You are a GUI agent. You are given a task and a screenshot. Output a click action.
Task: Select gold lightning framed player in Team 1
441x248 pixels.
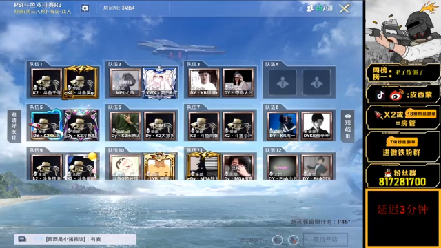click(x=81, y=82)
